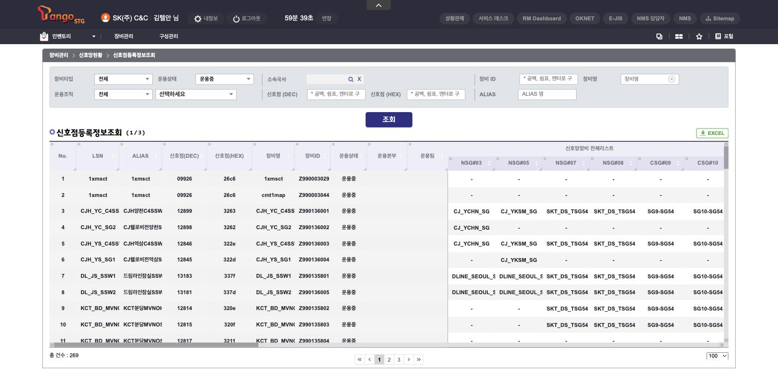The image size is (778, 383).
Task: Clear the 장비명 input with its circle-x icon
Action: tap(671, 79)
